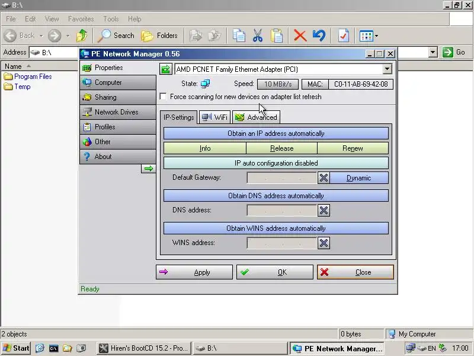Open the Explorer address bar dropdown arrow
The width and height of the screenshot is (474, 356).
click(x=433, y=52)
